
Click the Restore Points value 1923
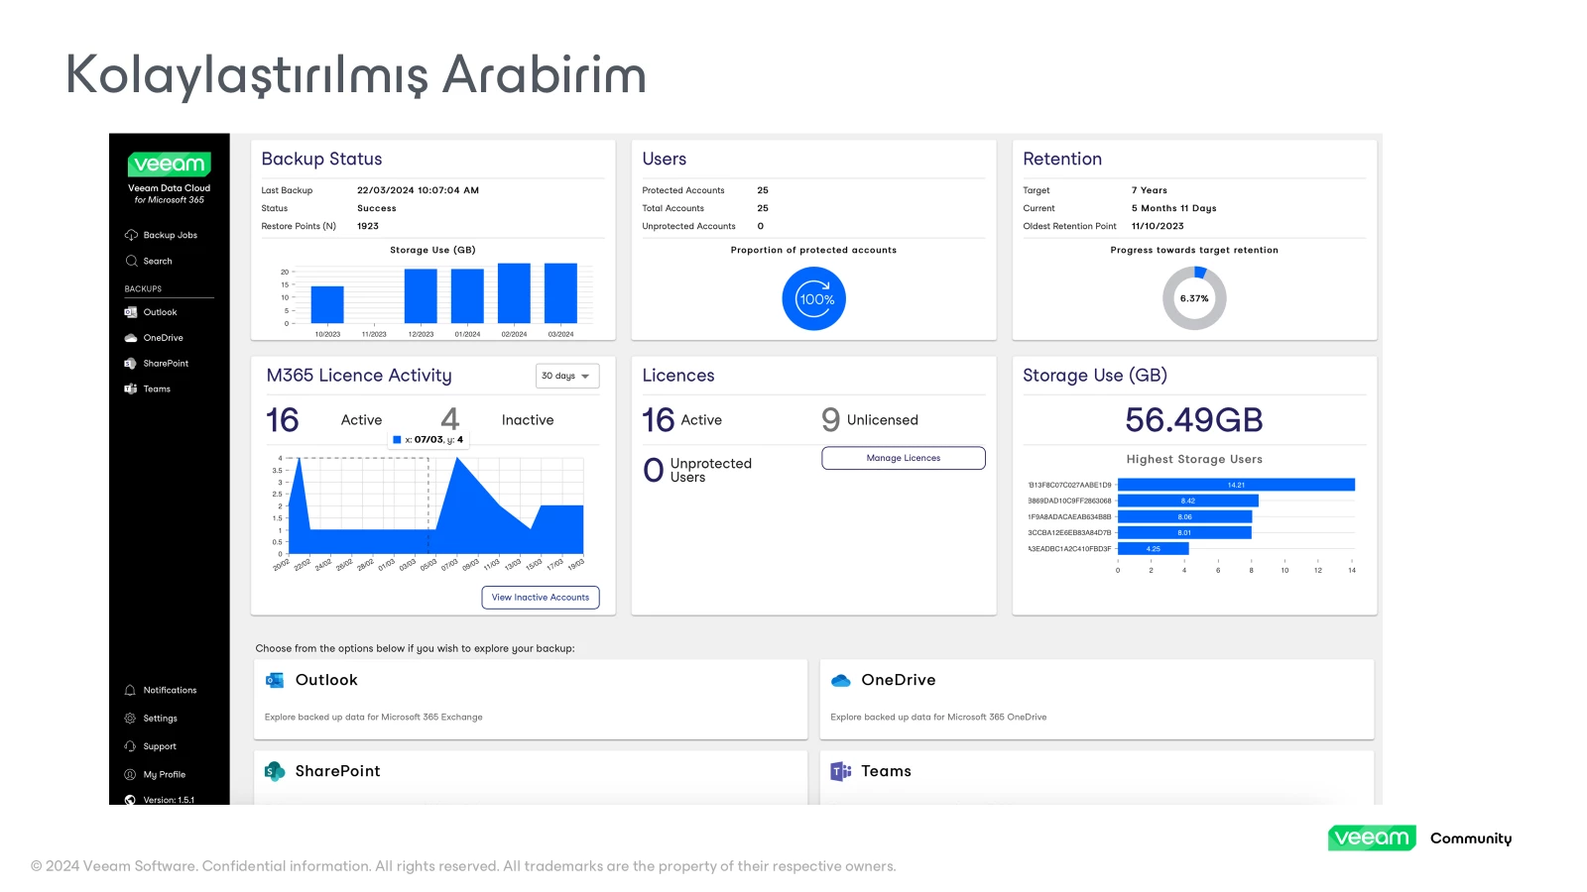coord(368,226)
